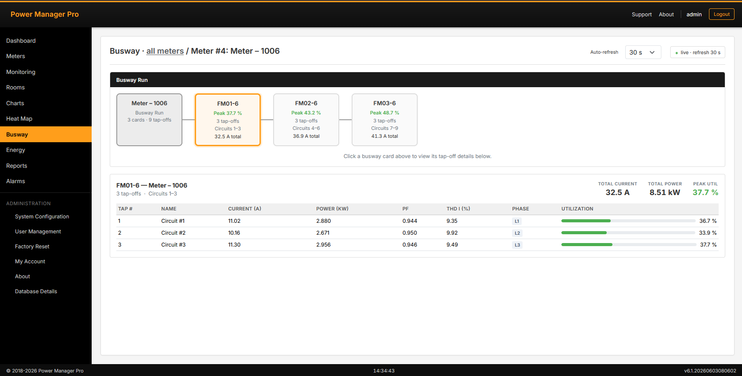The width and height of the screenshot is (742, 376).
Task: Click Circuit #2 utilization bar
Action: click(628, 233)
